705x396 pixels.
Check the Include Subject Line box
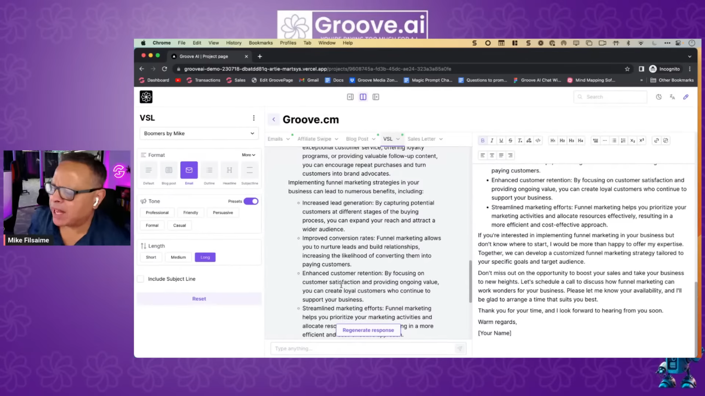click(141, 279)
